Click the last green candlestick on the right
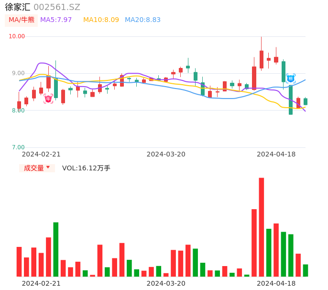 point(306,101)
